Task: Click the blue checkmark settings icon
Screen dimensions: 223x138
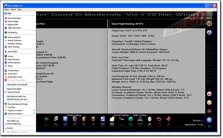Action: coord(103,119)
